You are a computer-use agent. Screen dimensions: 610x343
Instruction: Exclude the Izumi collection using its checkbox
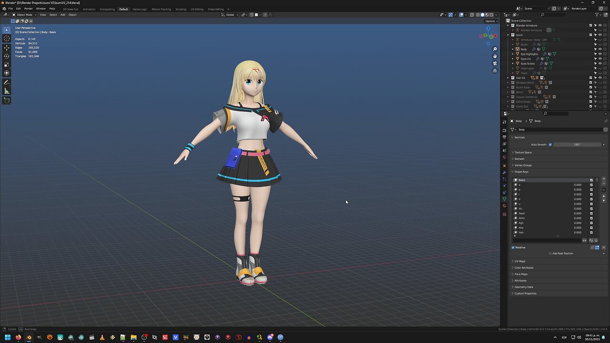591,35
